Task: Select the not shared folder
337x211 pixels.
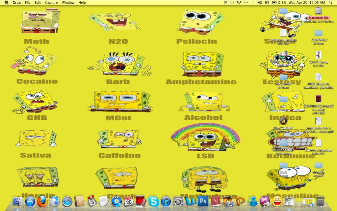Action: pos(283,77)
